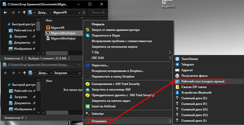
Task: Select Загрузки in the upper navigation pane
Action: 20,36
